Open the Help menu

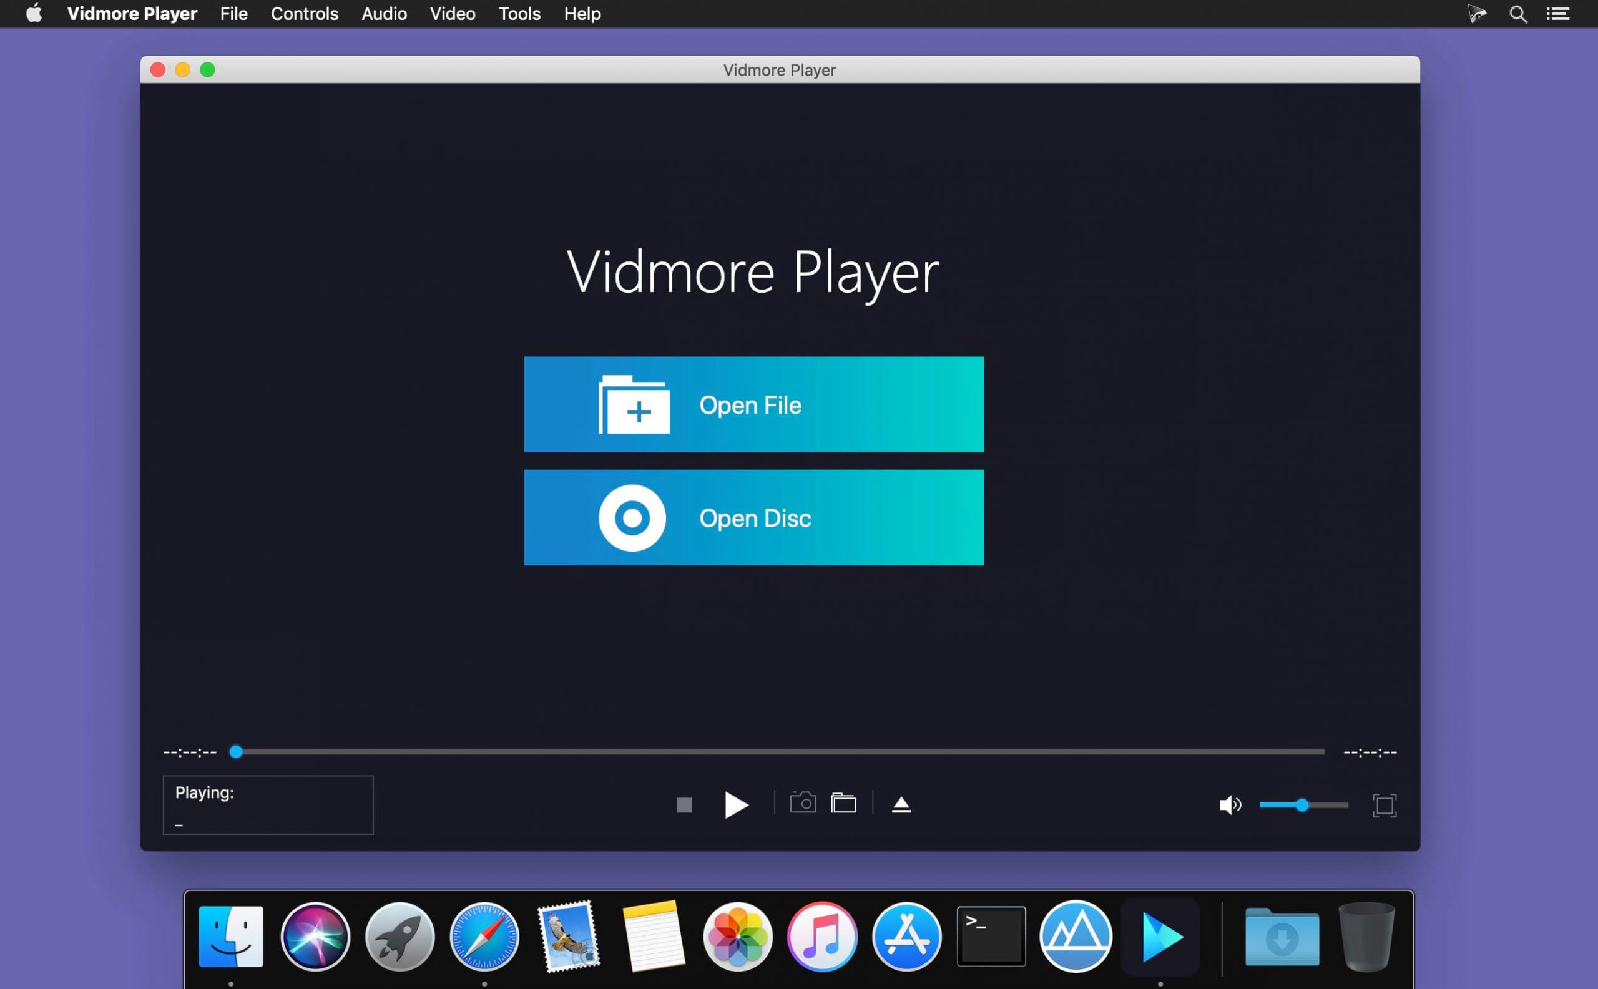point(581,14)
